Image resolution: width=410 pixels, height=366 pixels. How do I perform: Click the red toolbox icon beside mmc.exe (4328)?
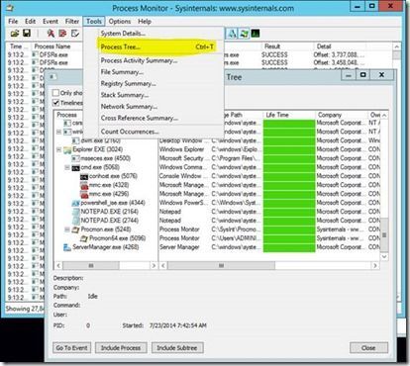pos(84,185)
